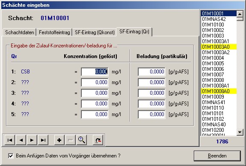
Task: Select list entry 01M10008A1
Action: click(x=219, y=86)
